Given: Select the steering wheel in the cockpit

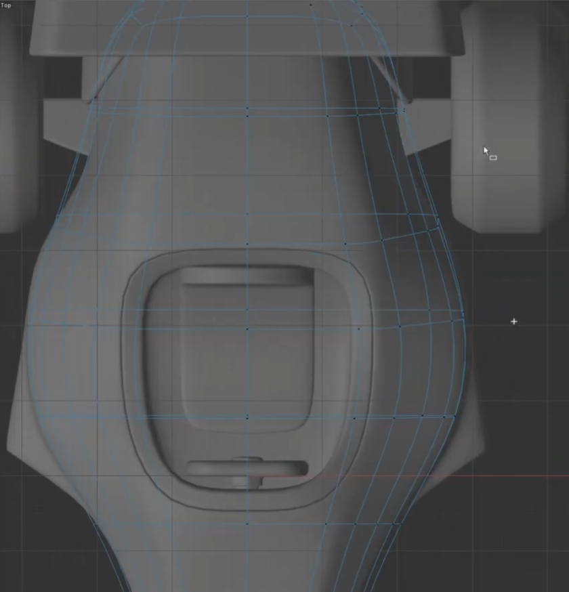Looking at the screenshot, I should click(247, 468).
